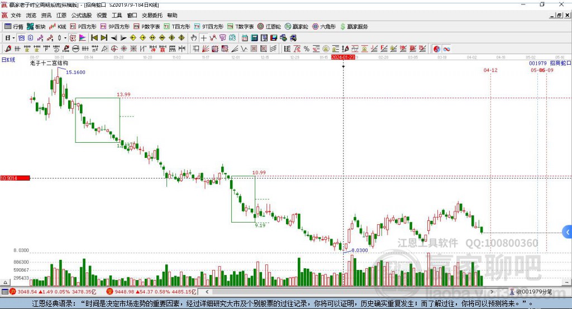Open the 赢家轮 wheel tool
This screenshot has width=572, height=309.
click(x=297, y=27)
